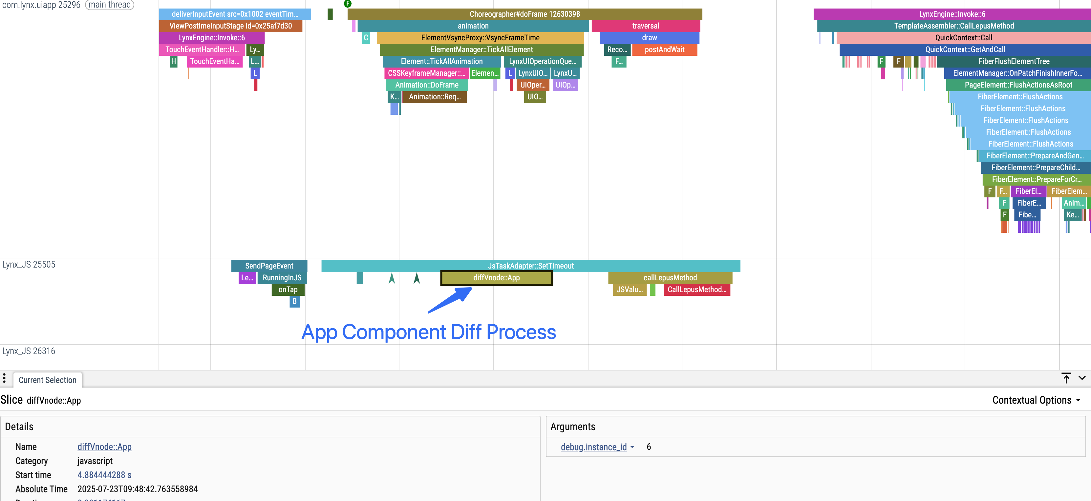
Task: Click the green F frame marker
Action: pyautogui.click(x=348, y=3)
